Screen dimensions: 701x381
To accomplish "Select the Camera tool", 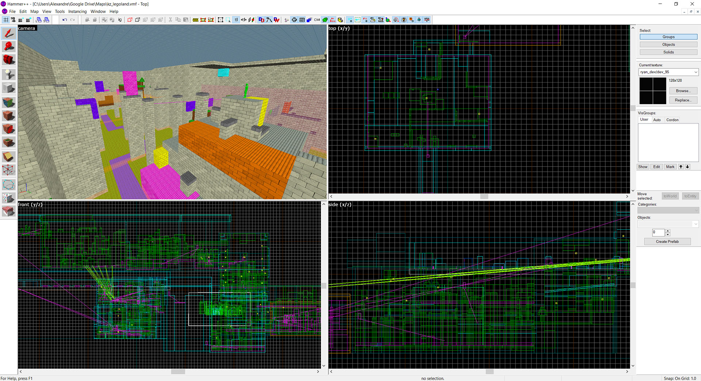I will point(8,60).
